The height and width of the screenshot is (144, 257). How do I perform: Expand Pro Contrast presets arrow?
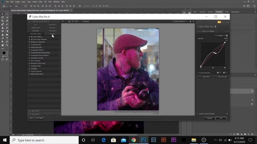point(29,61)
